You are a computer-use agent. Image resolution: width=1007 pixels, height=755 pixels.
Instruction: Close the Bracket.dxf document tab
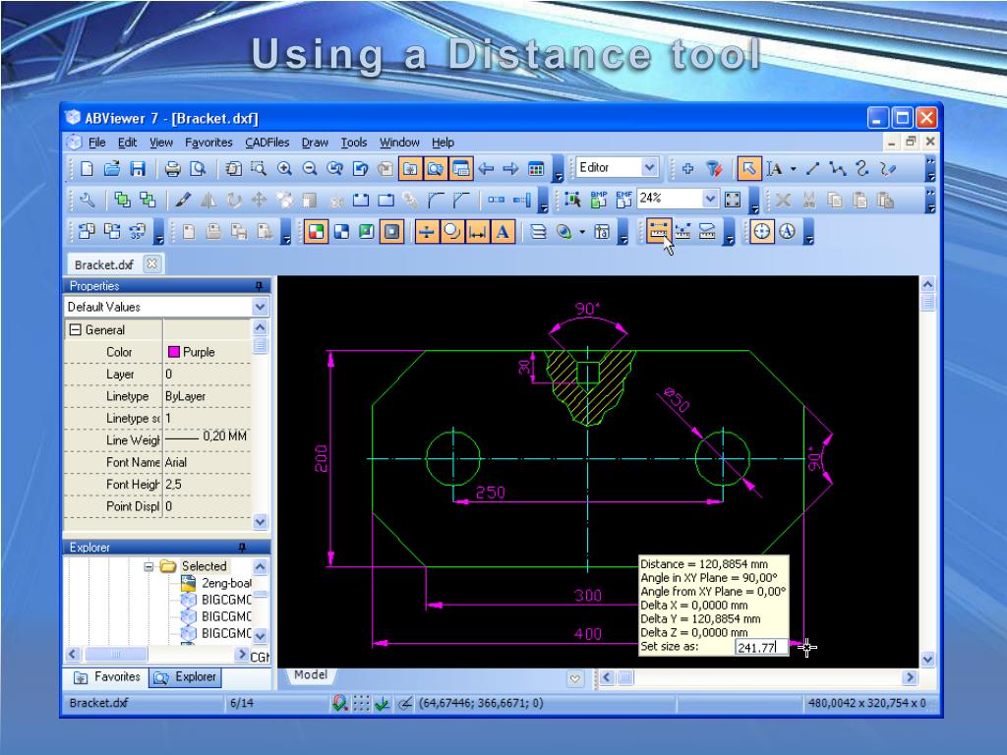(151, 263)
